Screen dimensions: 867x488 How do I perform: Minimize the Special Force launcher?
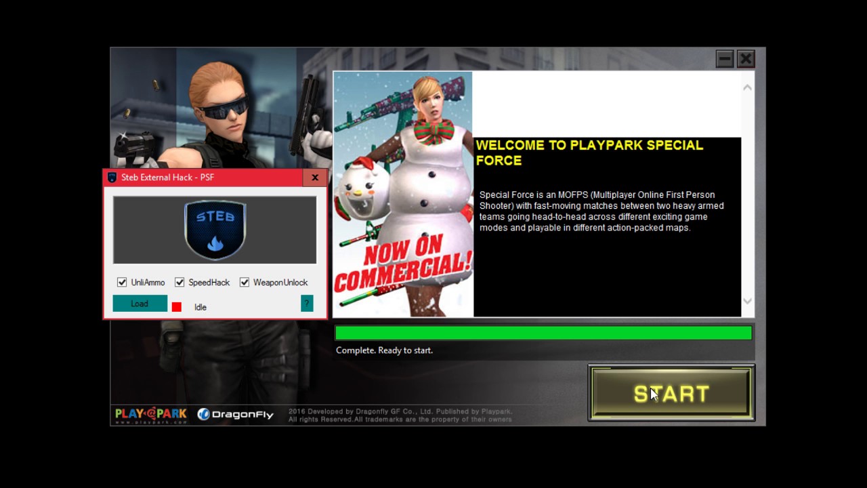tap(725, 59)
